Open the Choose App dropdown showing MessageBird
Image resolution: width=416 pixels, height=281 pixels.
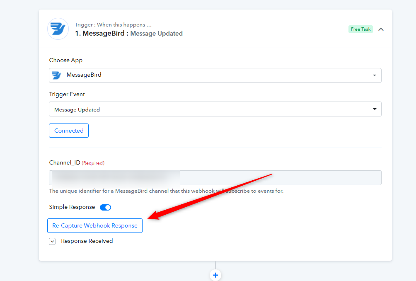click(215, 75)
